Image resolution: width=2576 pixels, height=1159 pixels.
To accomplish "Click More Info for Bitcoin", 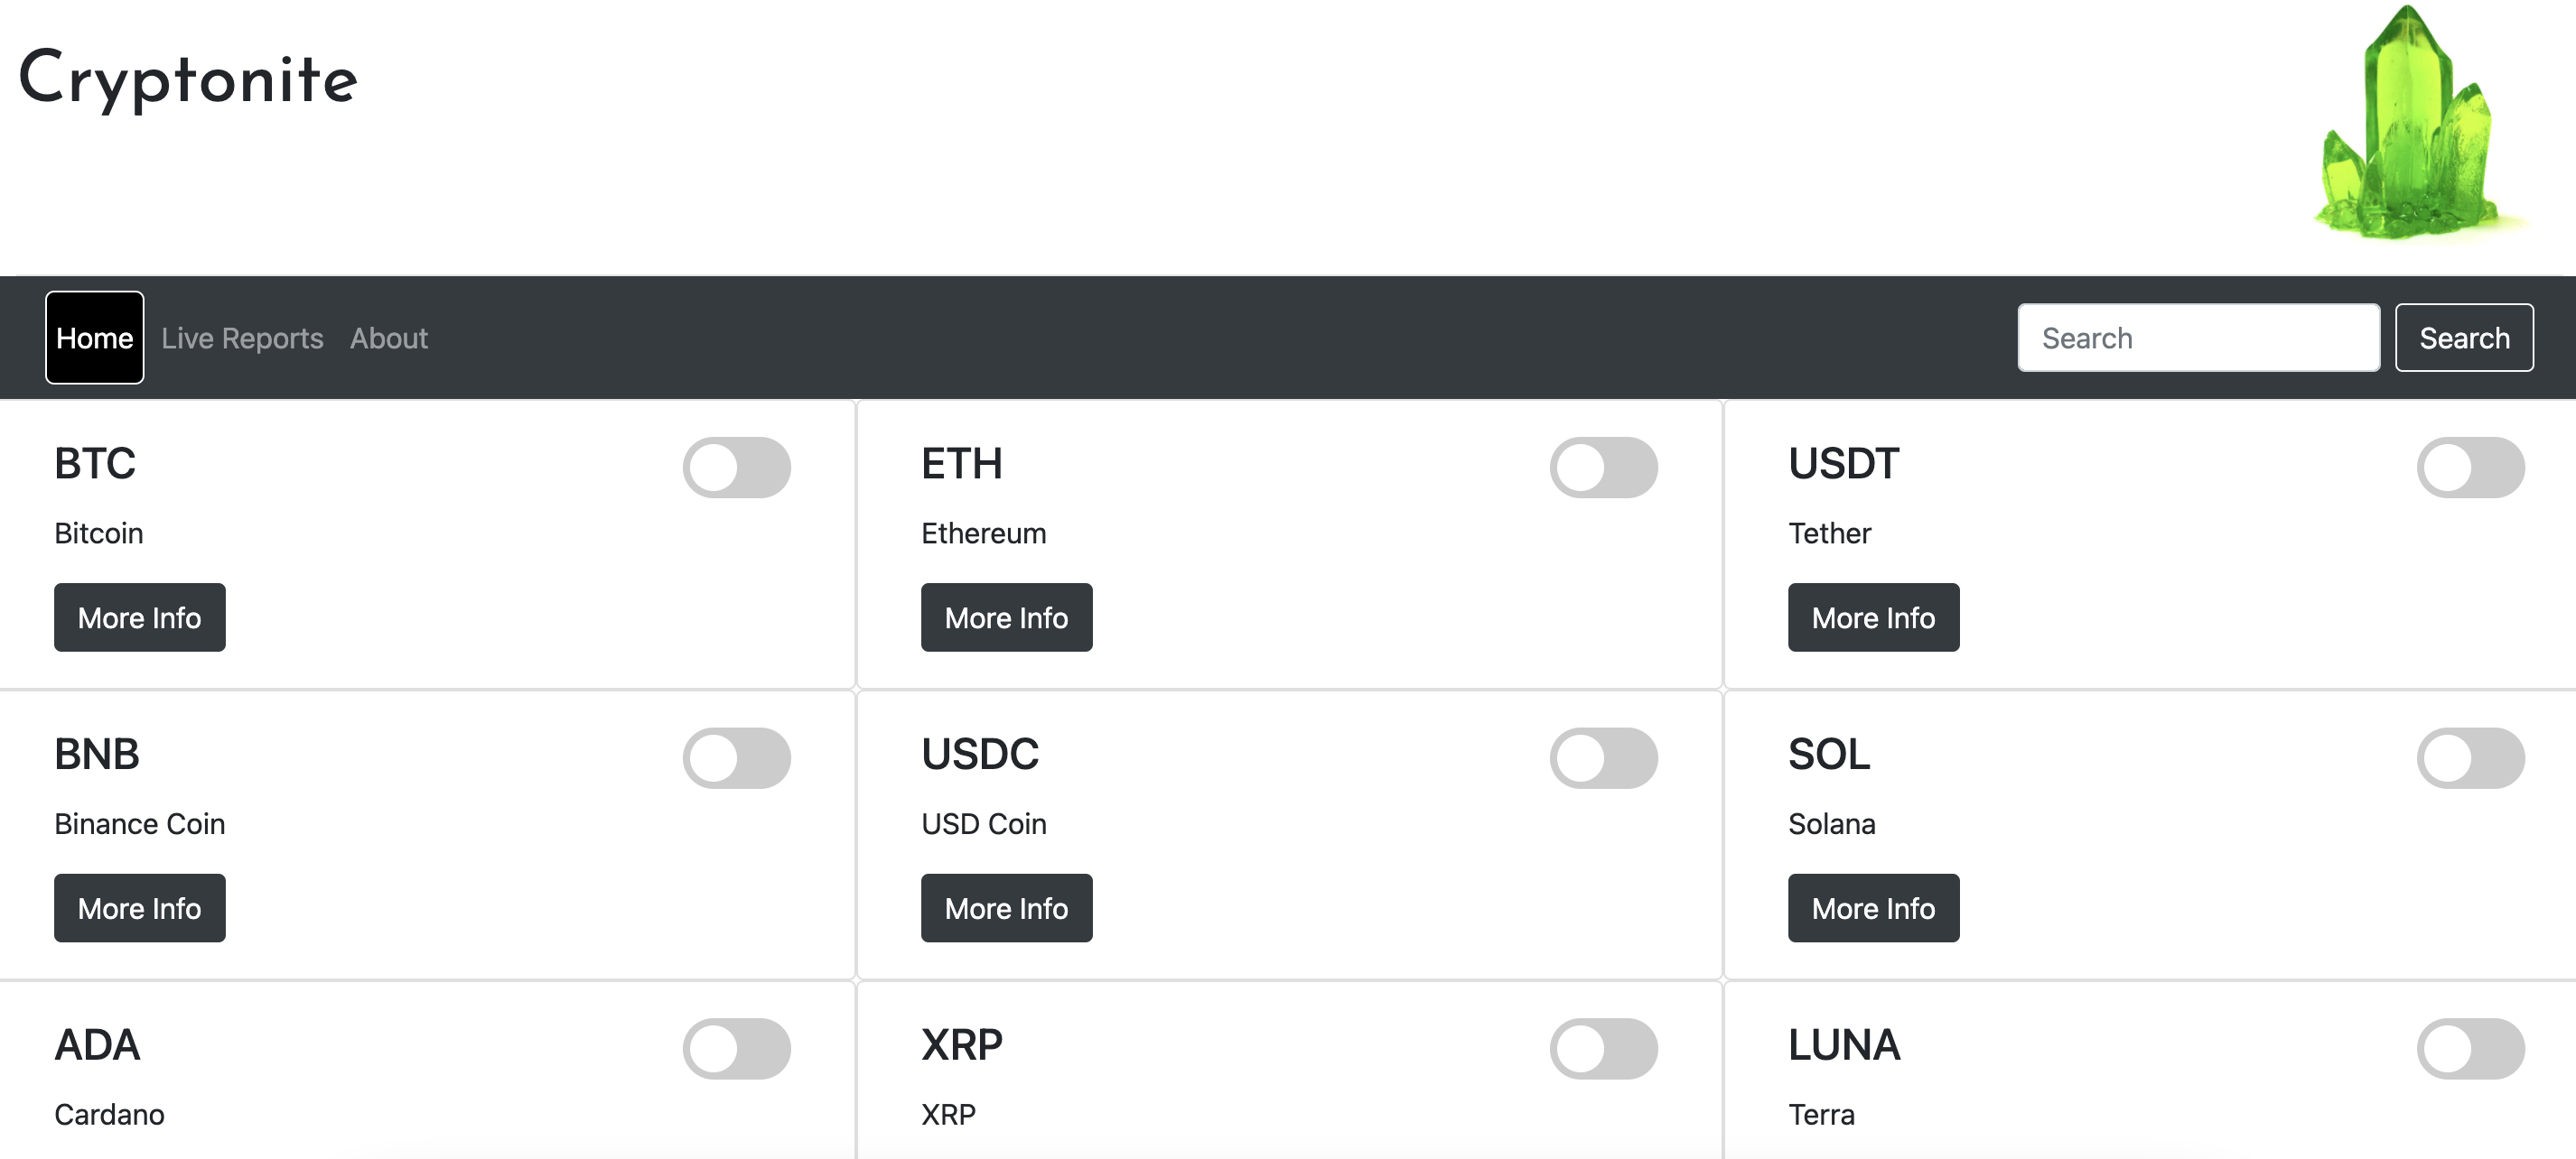I will tap(138, 617).
